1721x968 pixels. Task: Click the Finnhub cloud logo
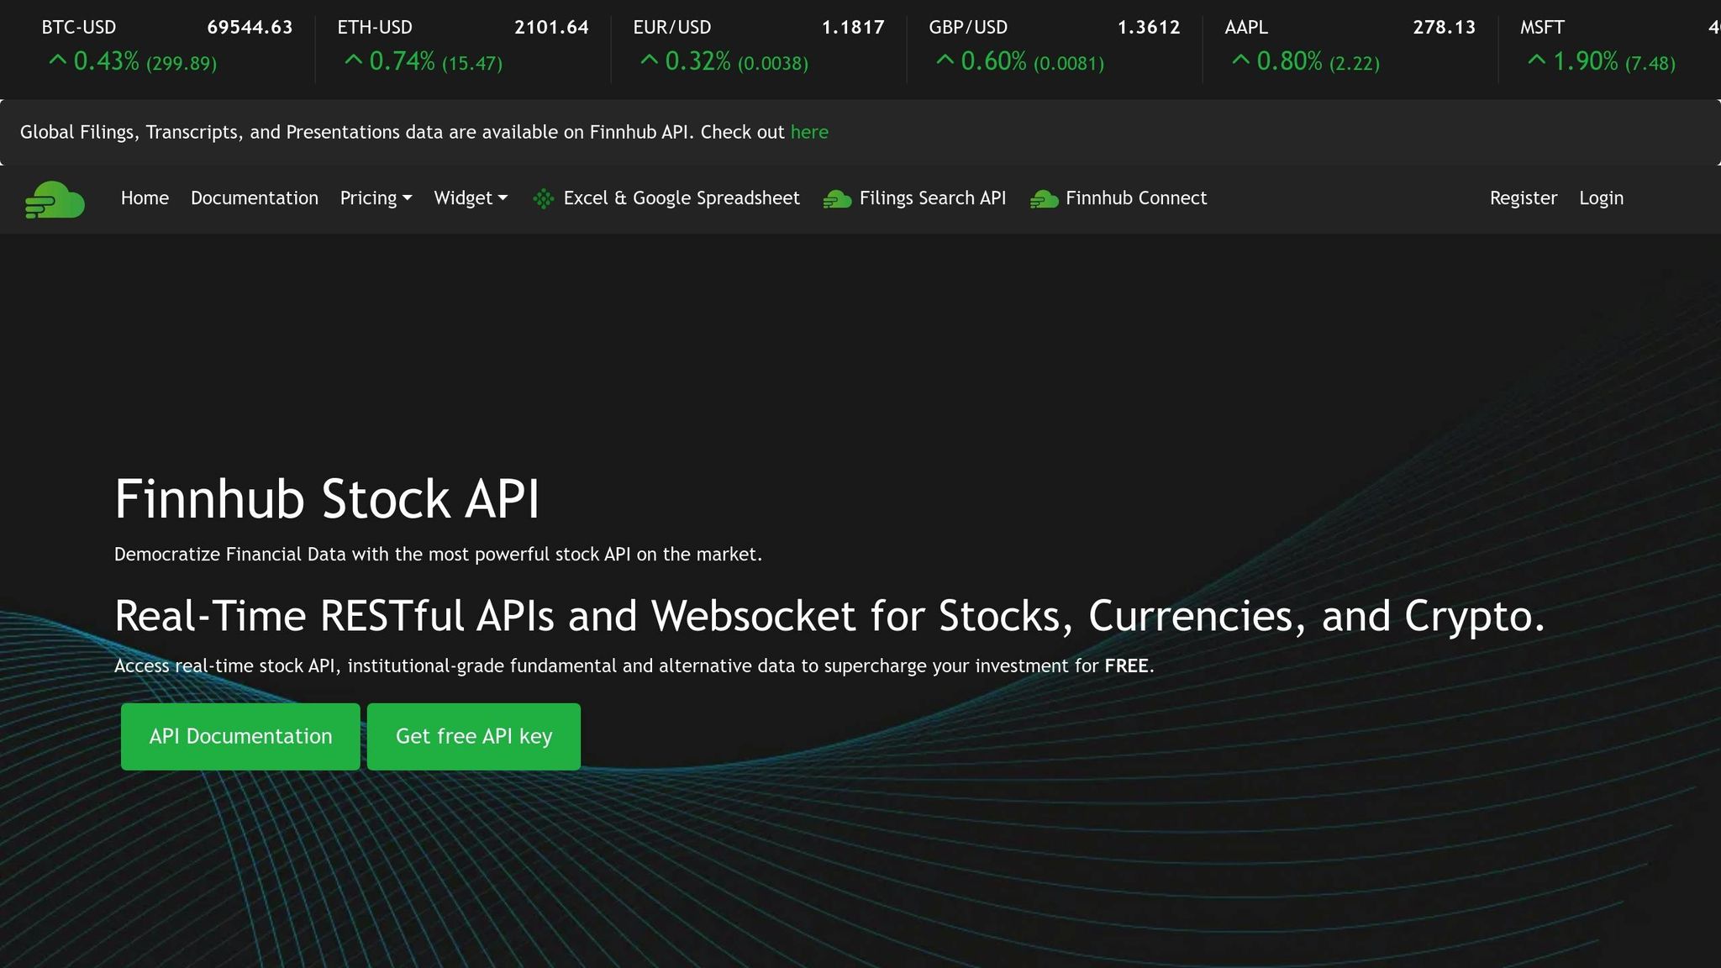coord(55,199)
